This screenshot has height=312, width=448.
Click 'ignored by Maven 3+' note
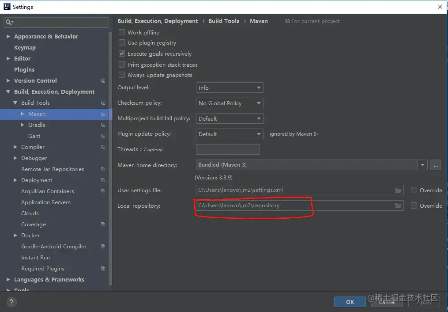(x=294, y=134)
